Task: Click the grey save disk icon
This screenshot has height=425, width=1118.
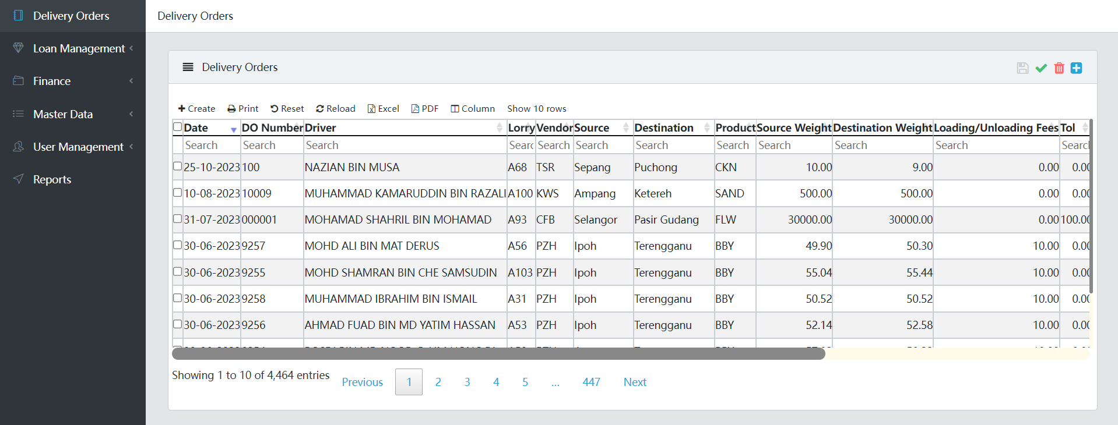Action: pyautogui.click(x=1022, y=68)
